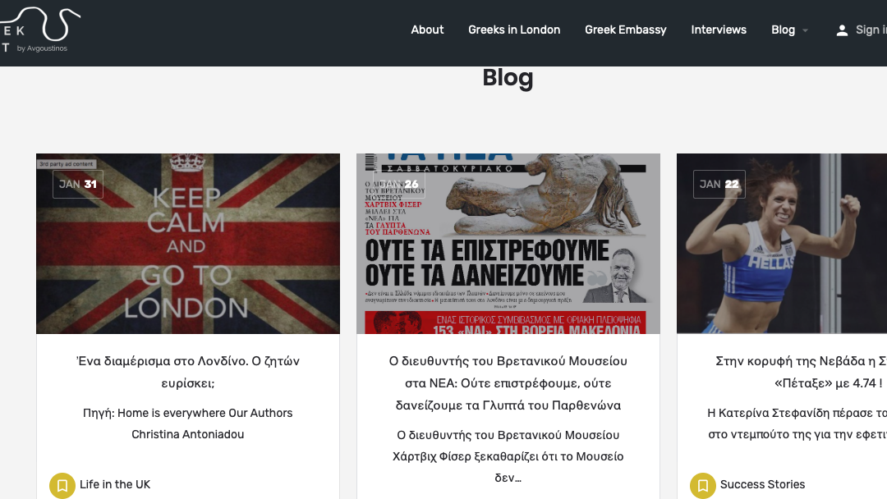Screen dimensions: 887x499
Task: Select the Life in the UK category
Action: click(x=115, y=484)
